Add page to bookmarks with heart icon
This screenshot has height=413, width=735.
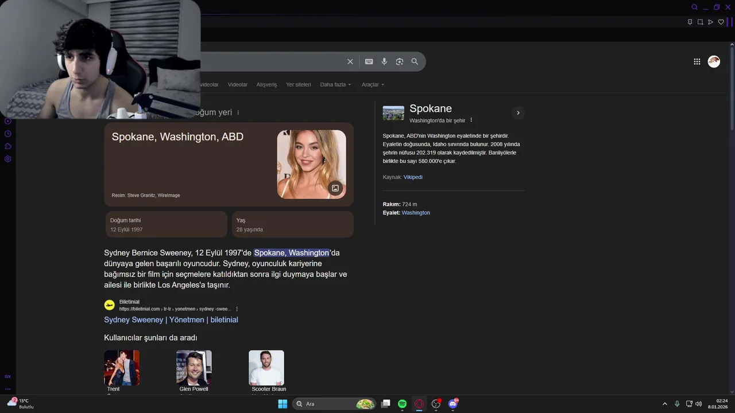tap(721, 22)
